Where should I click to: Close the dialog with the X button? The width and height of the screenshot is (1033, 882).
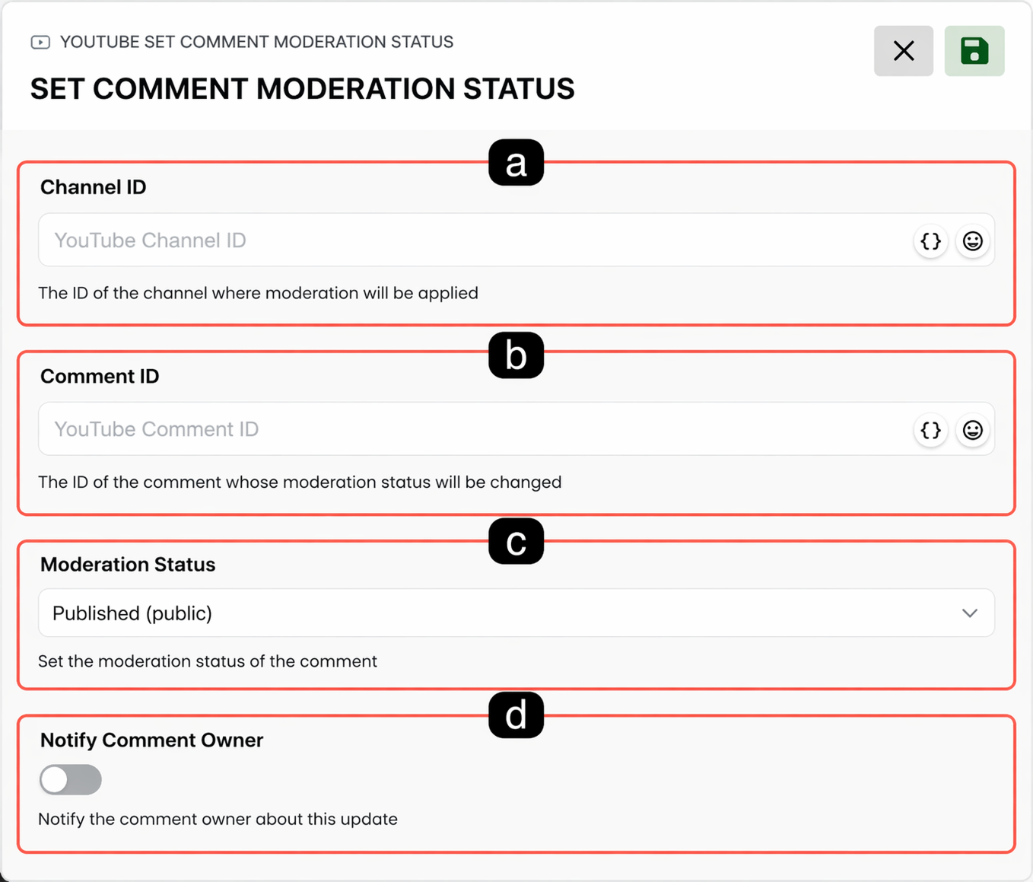point(904,51)
